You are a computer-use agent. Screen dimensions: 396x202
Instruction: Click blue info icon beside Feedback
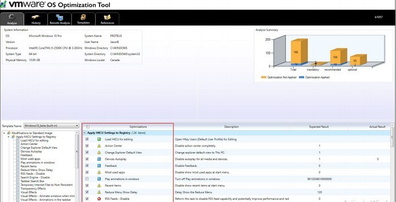coord(99,166)
